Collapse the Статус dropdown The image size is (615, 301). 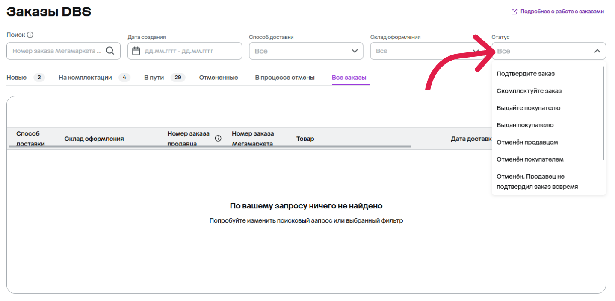coord(597,51)
